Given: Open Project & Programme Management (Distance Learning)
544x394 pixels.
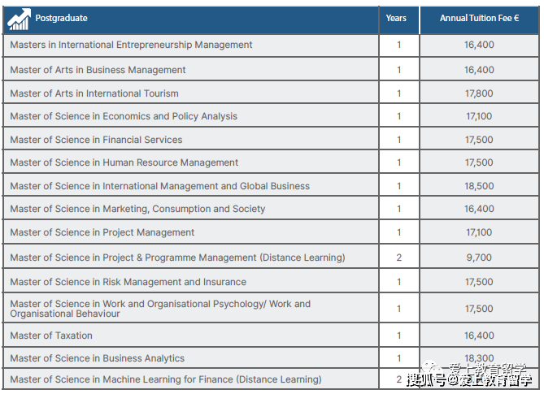Looking at the screenshot, I should point(177,258).
